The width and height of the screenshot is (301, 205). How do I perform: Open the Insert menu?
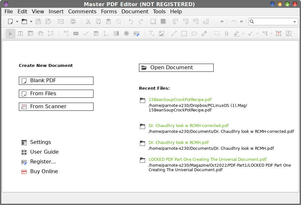pos(56,11)
